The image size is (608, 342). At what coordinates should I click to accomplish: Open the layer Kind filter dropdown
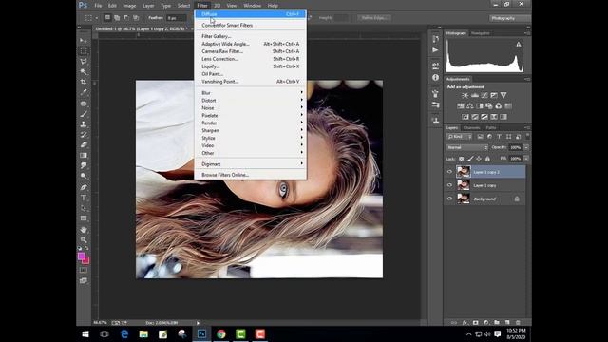click(x=460, y=137)
